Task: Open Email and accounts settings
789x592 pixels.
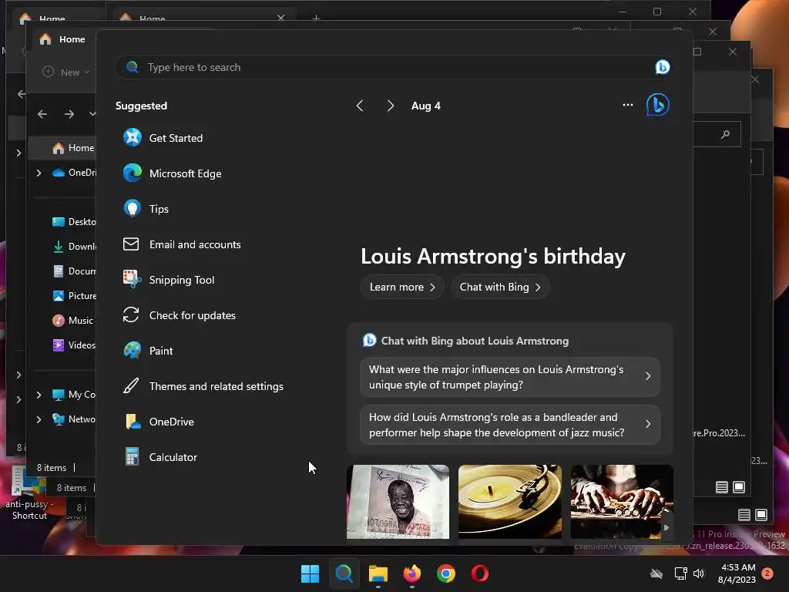Action: 182,244
